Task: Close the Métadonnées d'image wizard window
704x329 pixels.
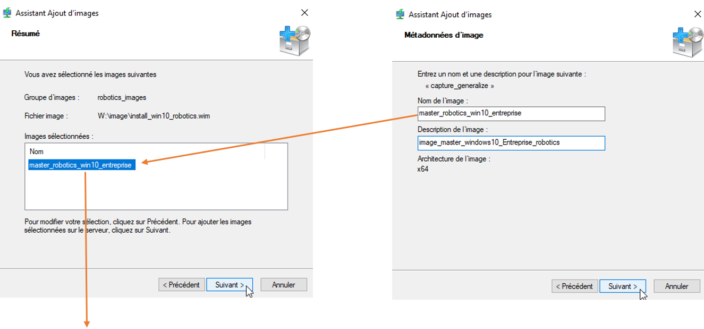Action: point(698,14)
